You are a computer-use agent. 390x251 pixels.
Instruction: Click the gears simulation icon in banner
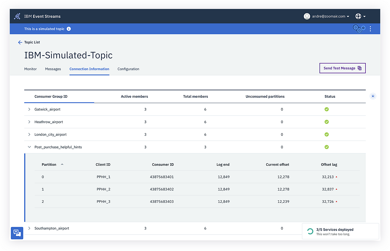(x=359, y=29)
